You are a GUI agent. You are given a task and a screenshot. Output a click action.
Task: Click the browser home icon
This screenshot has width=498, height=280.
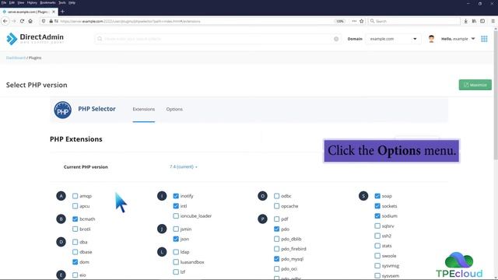pyautogui.click(x=30, y=21)
